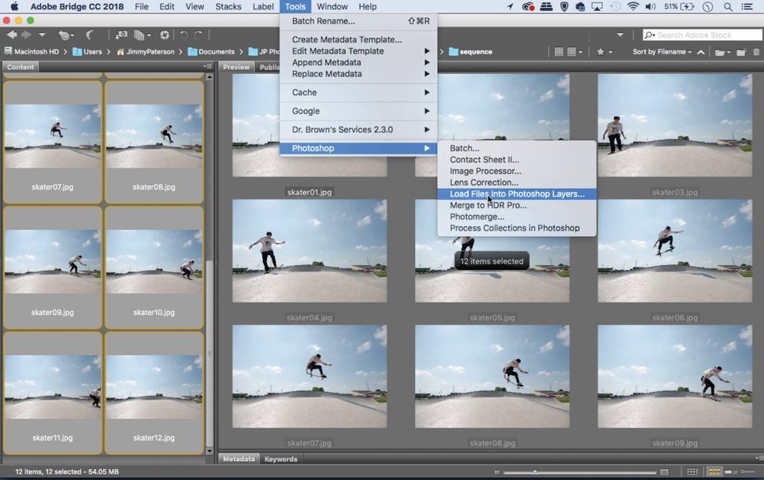
Task: Open a new folder with the folder icon
Action: click(x=740, y=51)
